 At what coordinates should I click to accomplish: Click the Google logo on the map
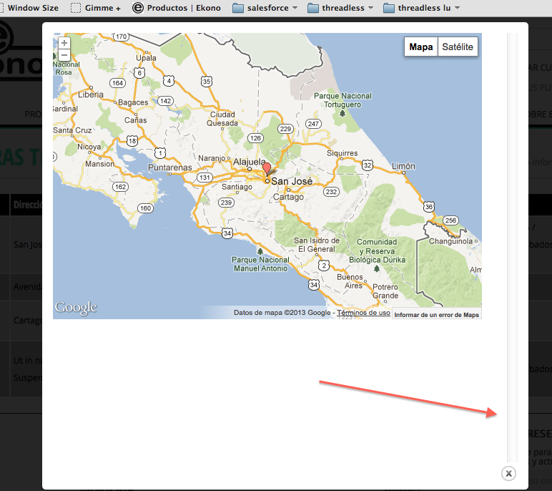click(x=76, y=308)
